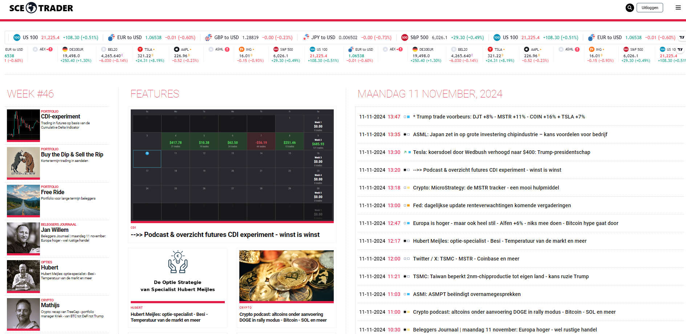686x334 pixels.
Task: Open the Europa is hoger news item
Action: 516,223
